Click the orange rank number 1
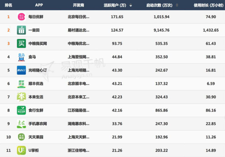The image size is (225, 157). (8, 17)
